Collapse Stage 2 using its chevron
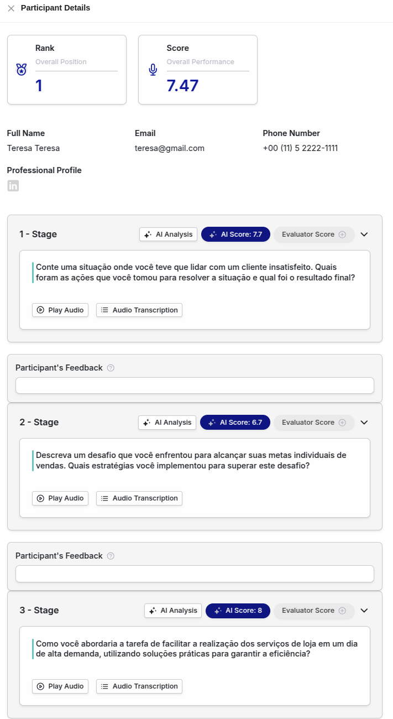The width and height of the screenshot is (393, 719). click(364, 423)
